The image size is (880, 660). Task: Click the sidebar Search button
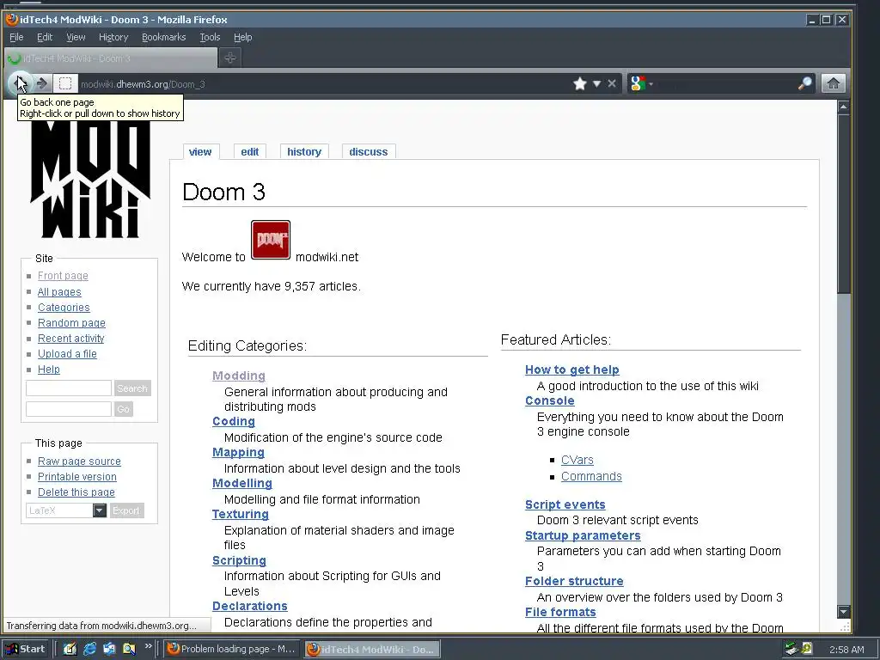[x=132, y=388]
